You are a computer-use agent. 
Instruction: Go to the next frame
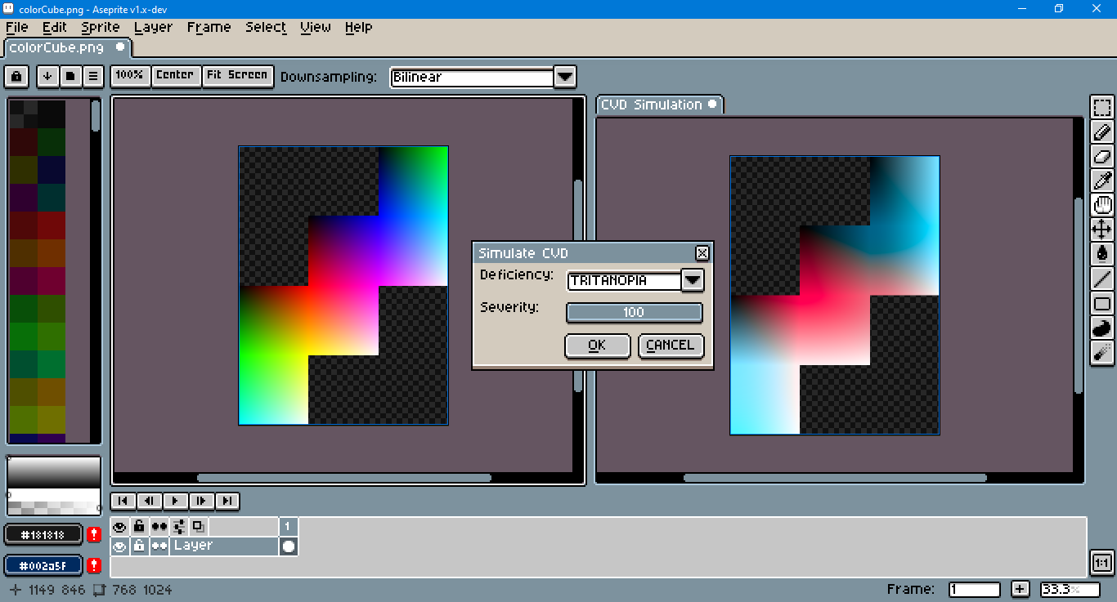(x=201, y=501)
